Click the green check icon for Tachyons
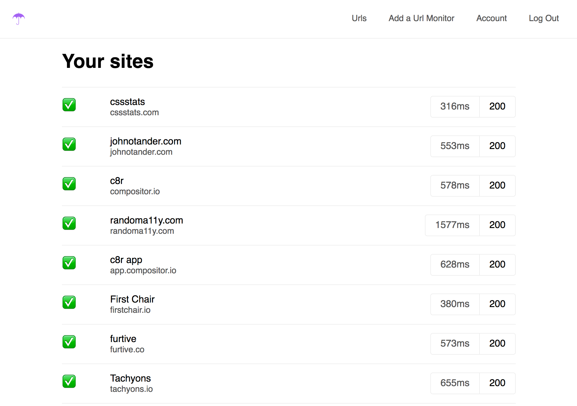 (69, 382)
